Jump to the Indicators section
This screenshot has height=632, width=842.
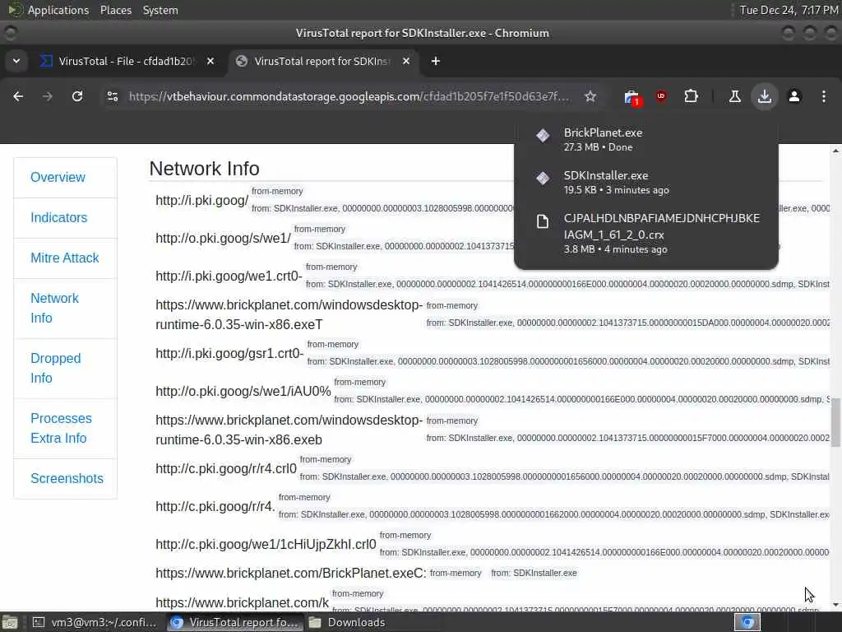click(58, 217)
